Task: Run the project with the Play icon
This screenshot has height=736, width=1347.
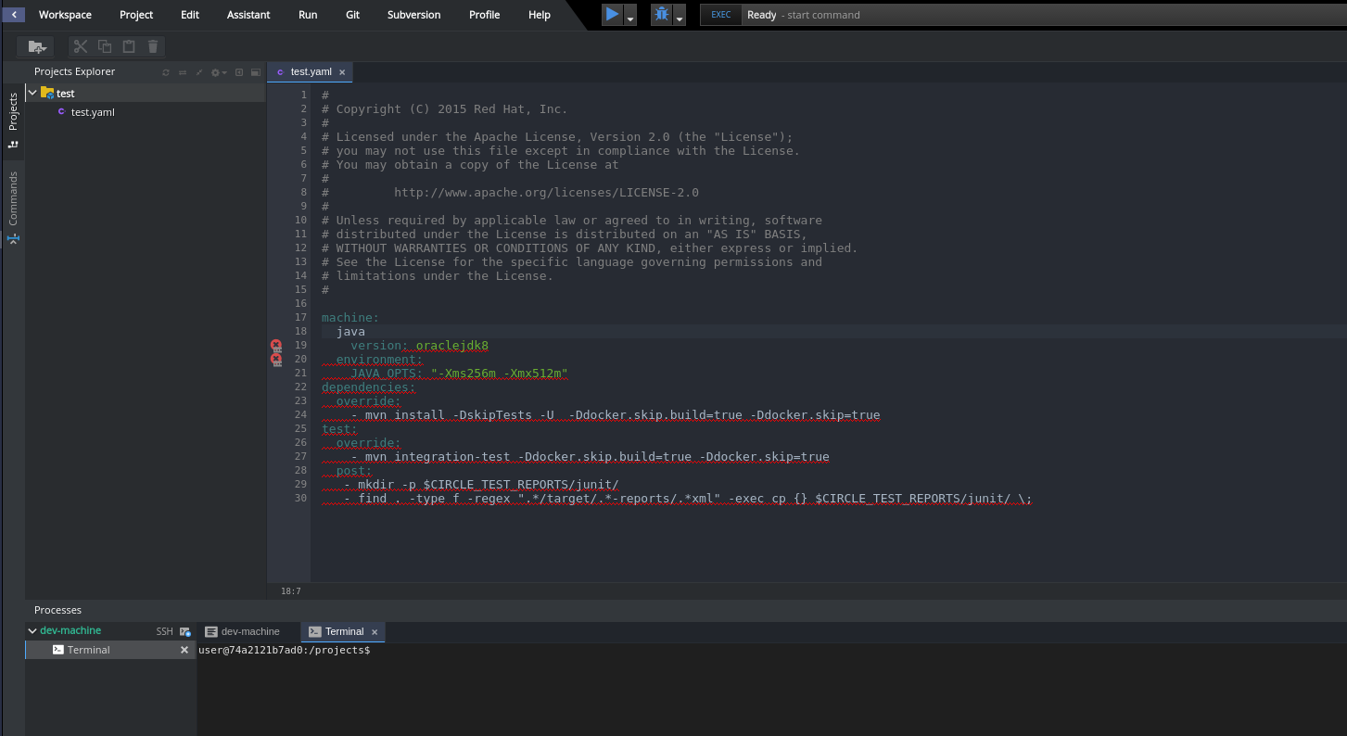Action: click(612, 14)
